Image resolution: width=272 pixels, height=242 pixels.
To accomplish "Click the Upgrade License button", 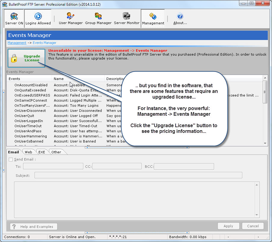I will pos(26,58).
